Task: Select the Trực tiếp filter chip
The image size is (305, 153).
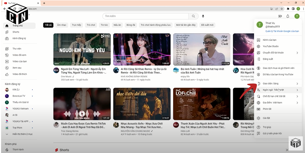Action: tap(76, 25)
